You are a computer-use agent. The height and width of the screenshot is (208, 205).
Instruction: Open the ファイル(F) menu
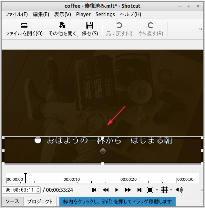click(x=16, y=14)
